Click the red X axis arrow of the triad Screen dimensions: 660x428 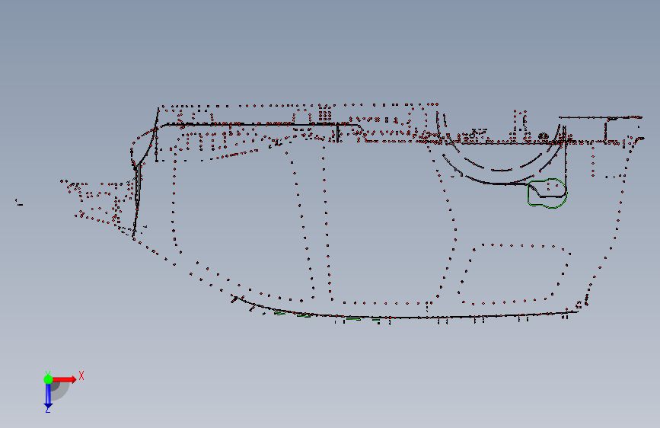tap(65, 379)
